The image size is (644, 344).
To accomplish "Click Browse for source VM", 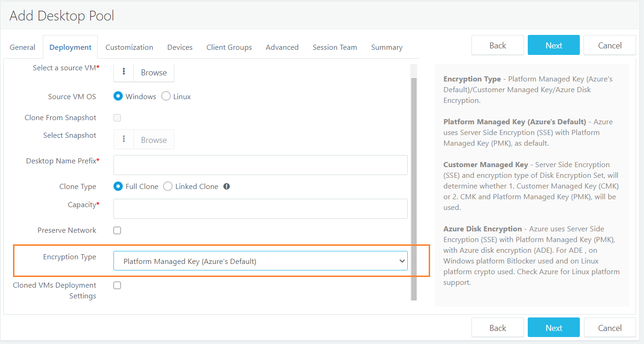I will [x=154, y=73].
